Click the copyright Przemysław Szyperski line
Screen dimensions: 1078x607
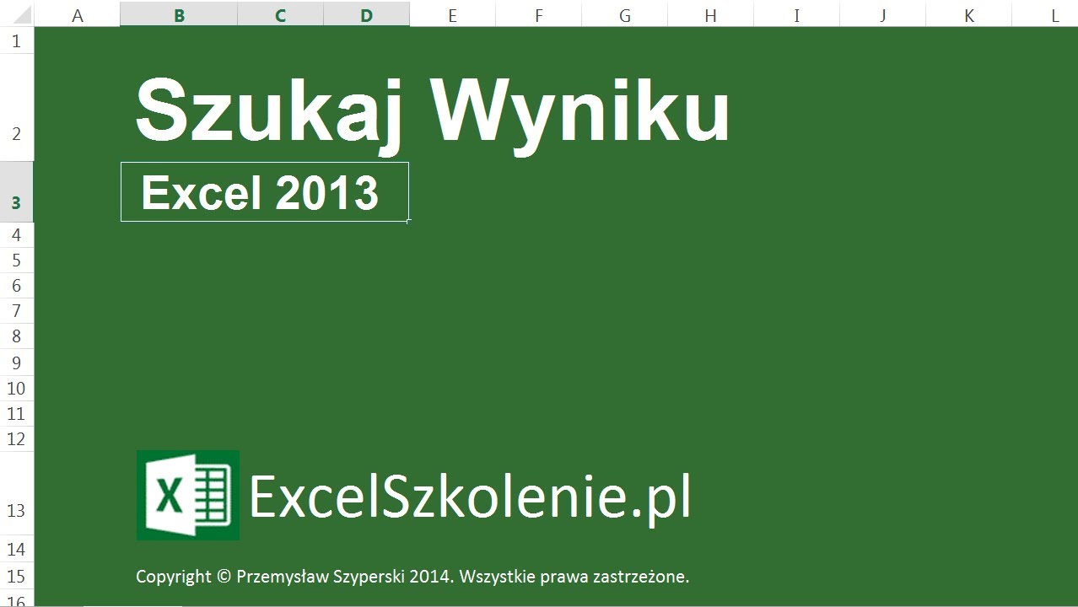coord(412,577)
